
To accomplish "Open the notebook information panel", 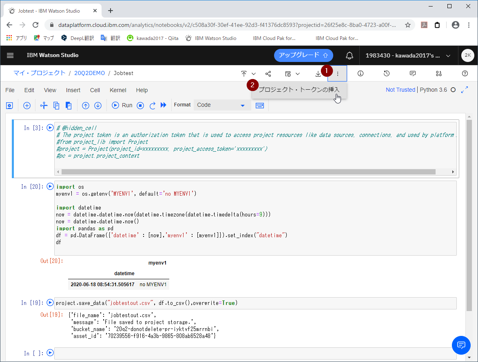I will pos(360,73).
